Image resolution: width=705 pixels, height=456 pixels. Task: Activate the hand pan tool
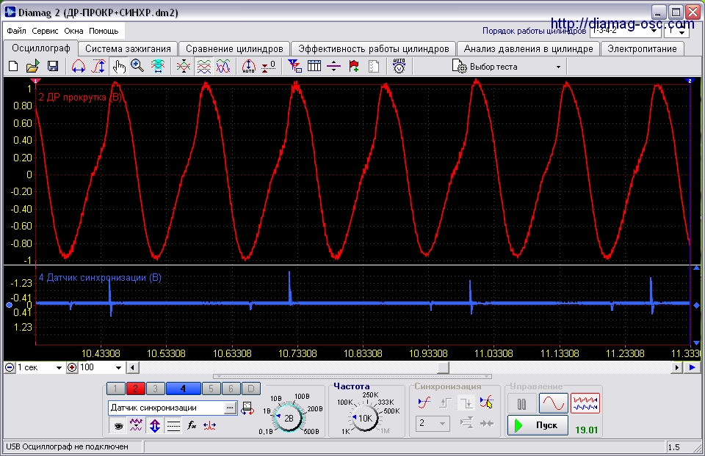pos(119,67)
